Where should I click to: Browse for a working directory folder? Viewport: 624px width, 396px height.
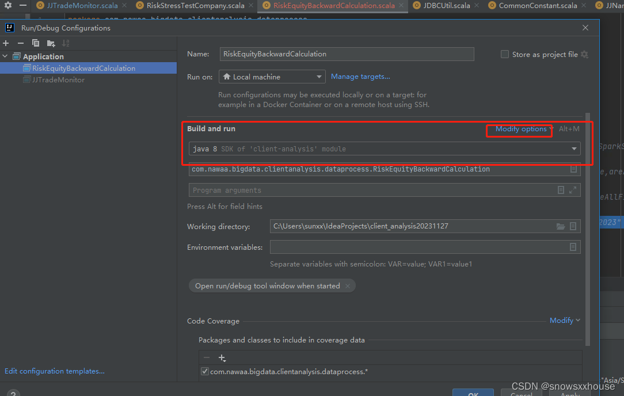561,226
